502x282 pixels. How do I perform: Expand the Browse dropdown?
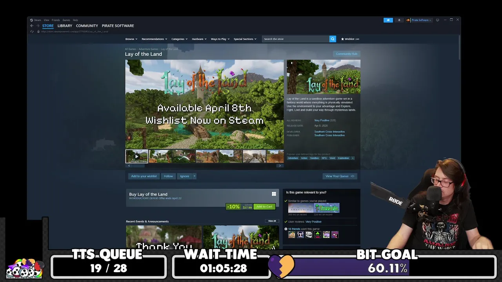click(131, 39)
